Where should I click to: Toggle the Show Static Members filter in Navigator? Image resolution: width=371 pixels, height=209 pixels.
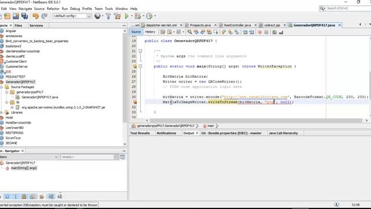click(x=16, y=196)
